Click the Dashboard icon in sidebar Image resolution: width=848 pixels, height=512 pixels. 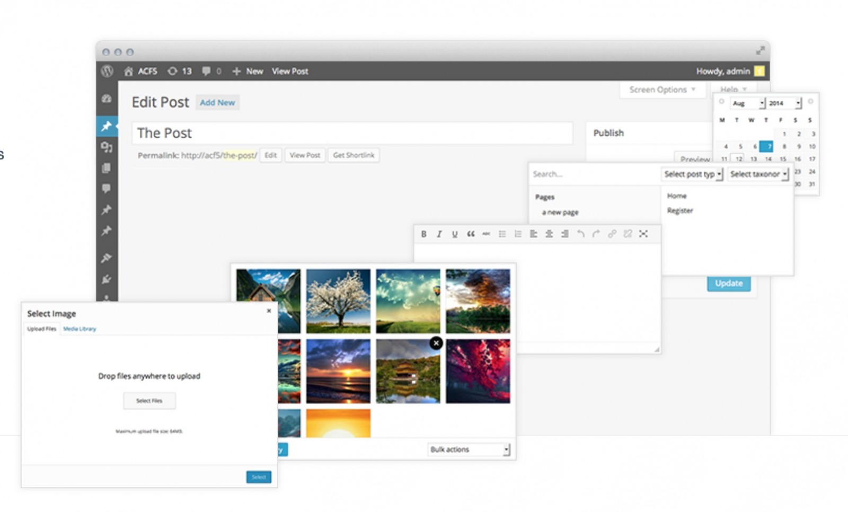tap(107, 99)
